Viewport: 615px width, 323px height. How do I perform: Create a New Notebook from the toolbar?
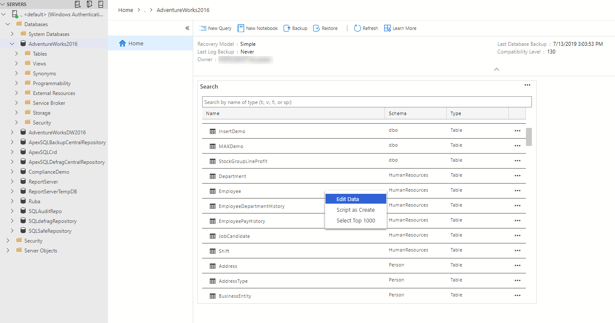pyautogui.click(x=257, y=28)
